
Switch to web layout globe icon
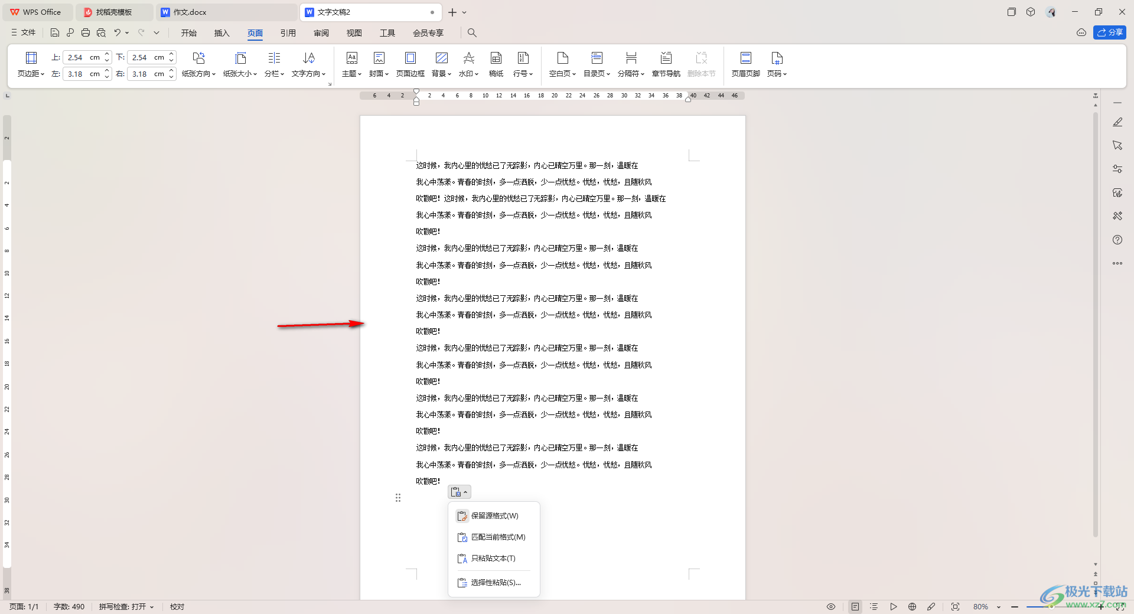(913, 607)
